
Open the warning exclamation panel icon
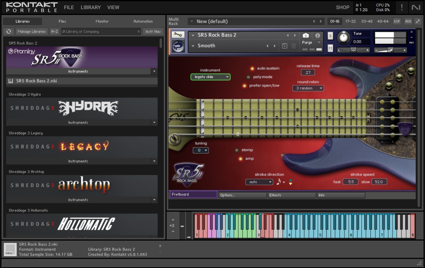coord(402,7)
